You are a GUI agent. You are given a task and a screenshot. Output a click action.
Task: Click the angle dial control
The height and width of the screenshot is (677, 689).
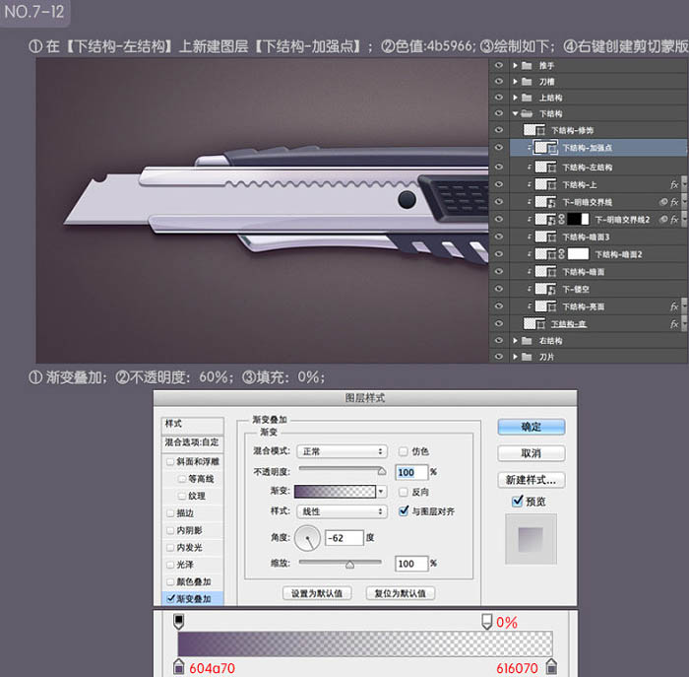click(x=307, y=537)
